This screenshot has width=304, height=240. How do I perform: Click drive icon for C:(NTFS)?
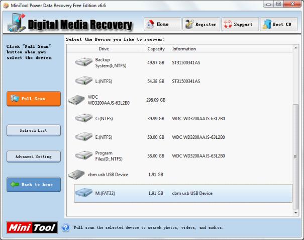(84, 118)
